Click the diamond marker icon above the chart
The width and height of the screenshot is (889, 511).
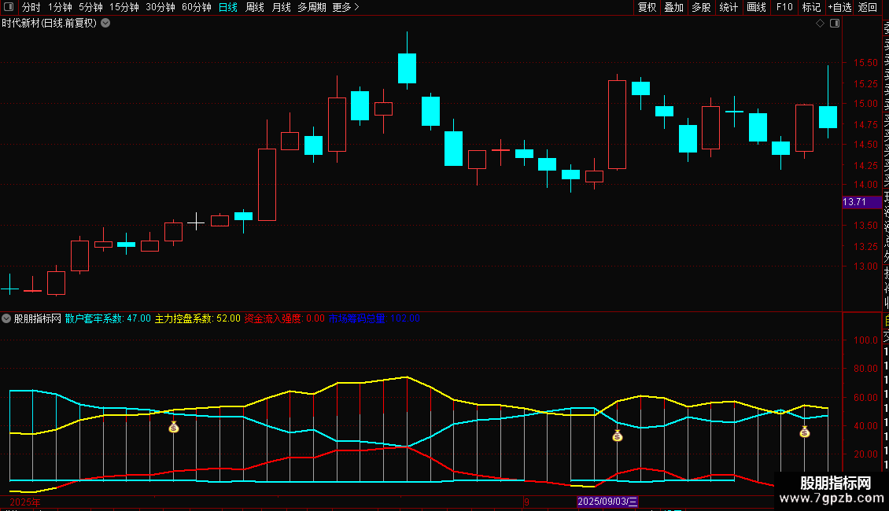pos(820,24)
